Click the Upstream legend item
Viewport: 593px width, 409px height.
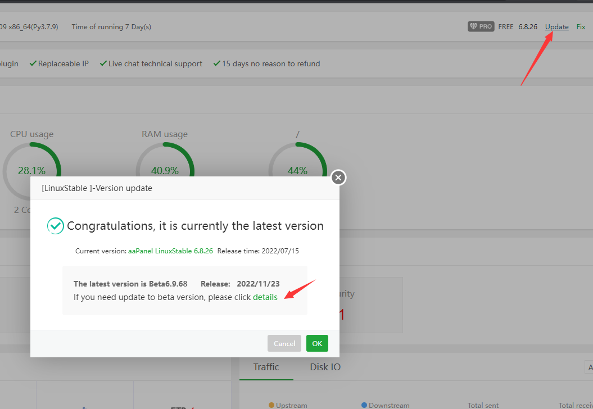288,405
